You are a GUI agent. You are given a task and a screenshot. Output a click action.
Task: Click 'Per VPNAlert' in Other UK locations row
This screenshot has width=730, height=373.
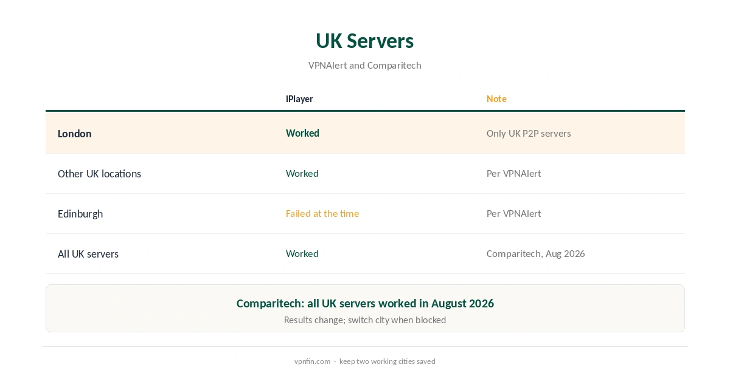click(513, 173)
